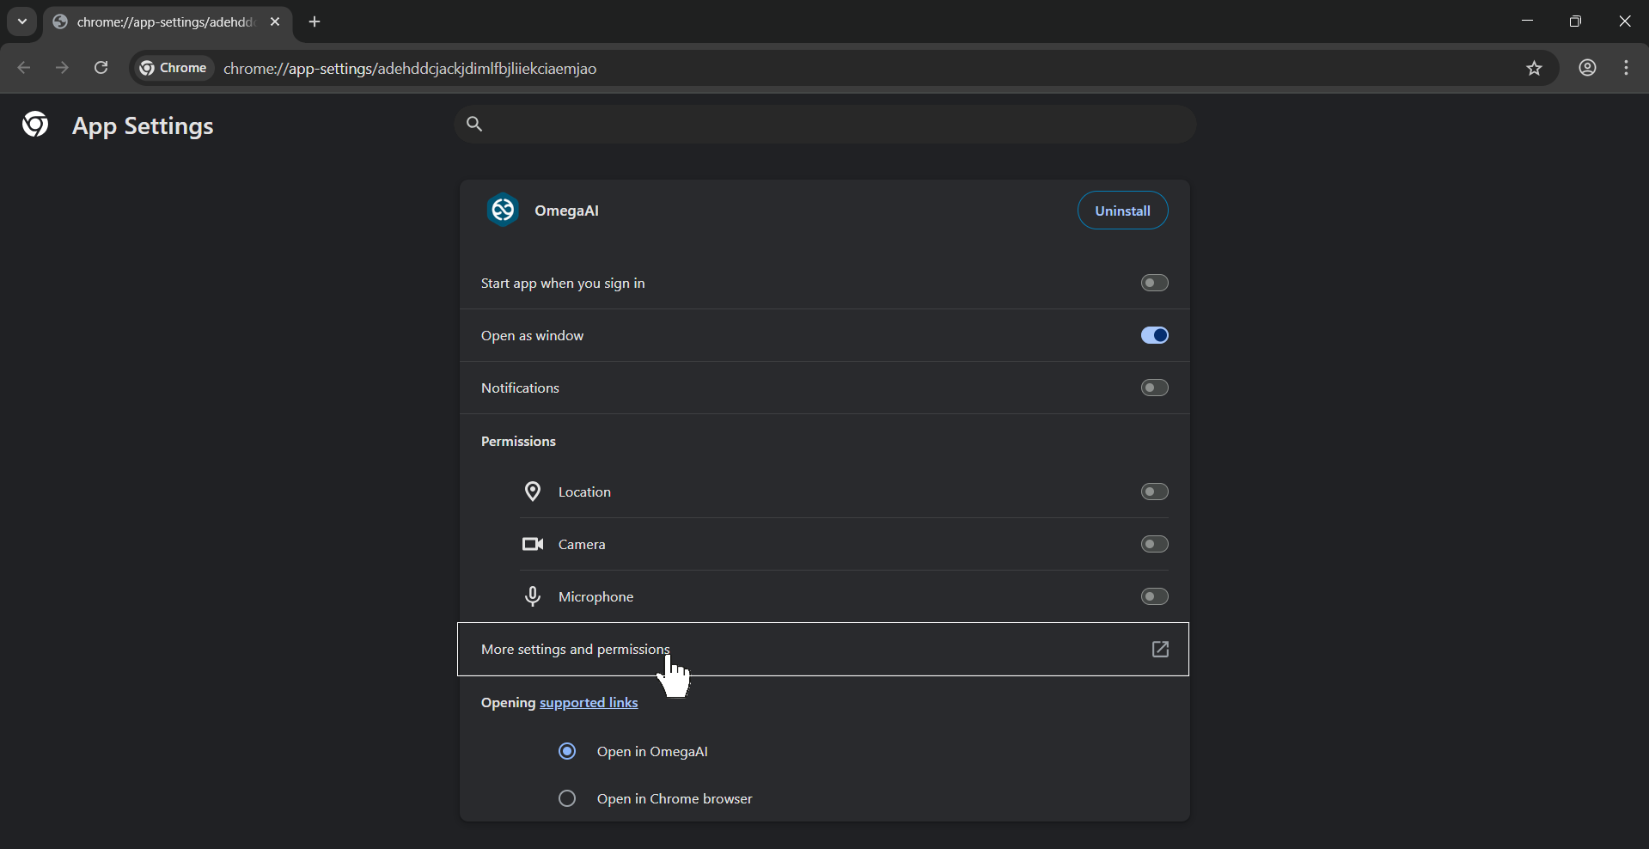1649x849 pixels.
Task: Click the Uninstall button
Action: click(x=1122, y=211)
